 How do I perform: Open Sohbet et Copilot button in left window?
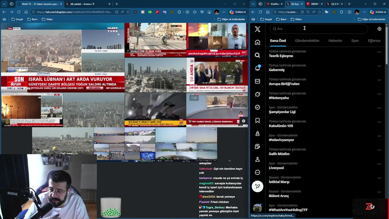pyautogui.click(x=238, y=12)
